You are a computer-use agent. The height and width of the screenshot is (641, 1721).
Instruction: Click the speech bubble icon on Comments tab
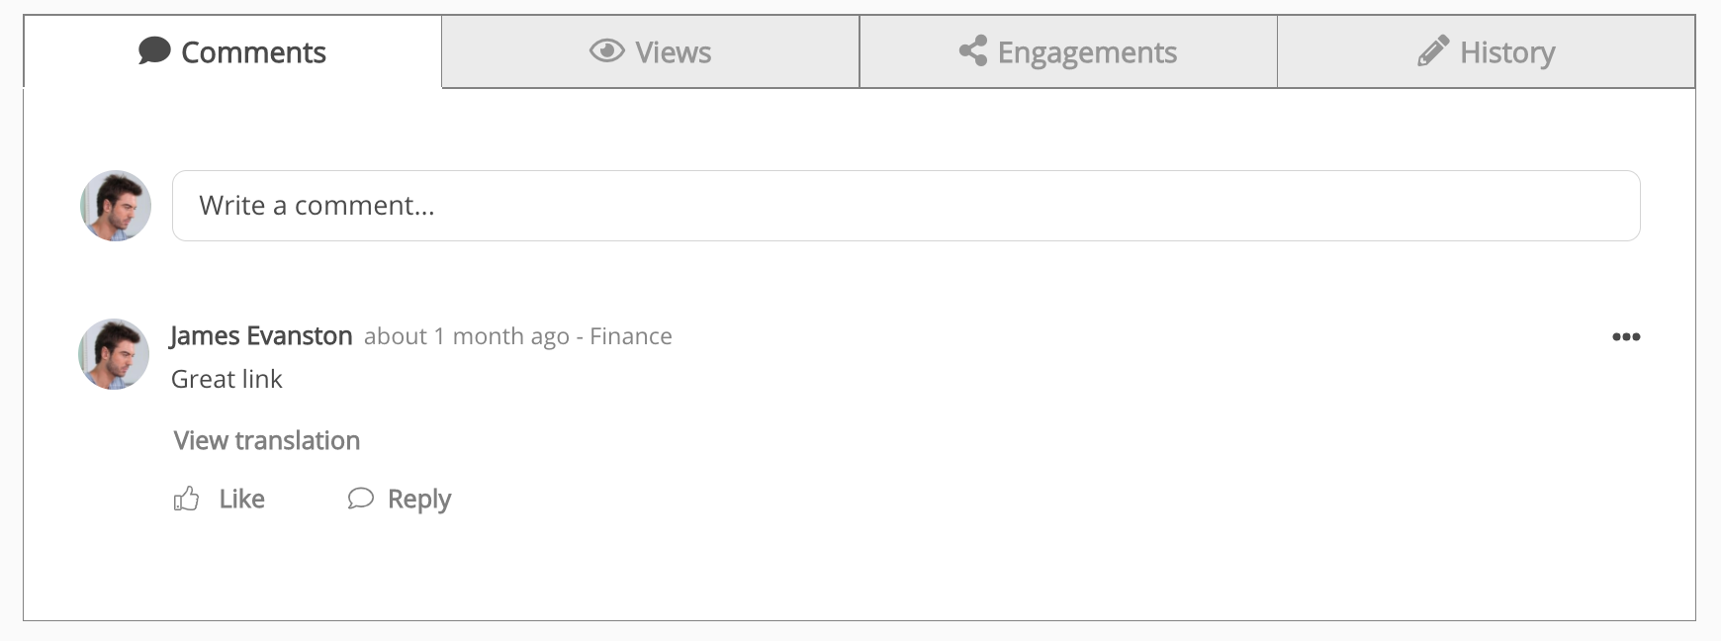click(152, 51)
